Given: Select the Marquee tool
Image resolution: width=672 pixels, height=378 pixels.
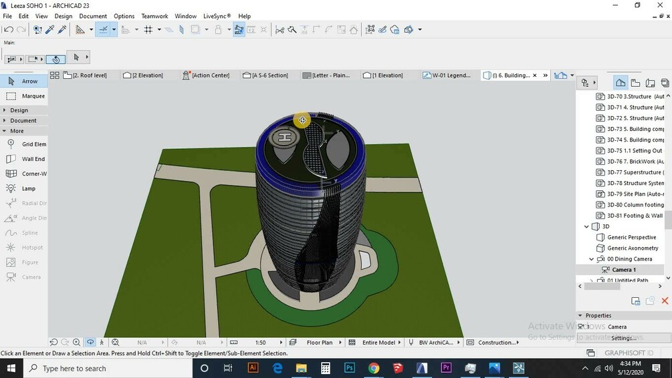Looking at the screenshot, I should [24, 96].
